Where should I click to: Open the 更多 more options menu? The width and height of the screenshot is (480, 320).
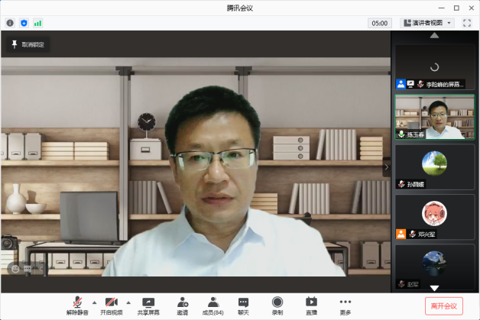pyautogui.click(x=345, y=305)
